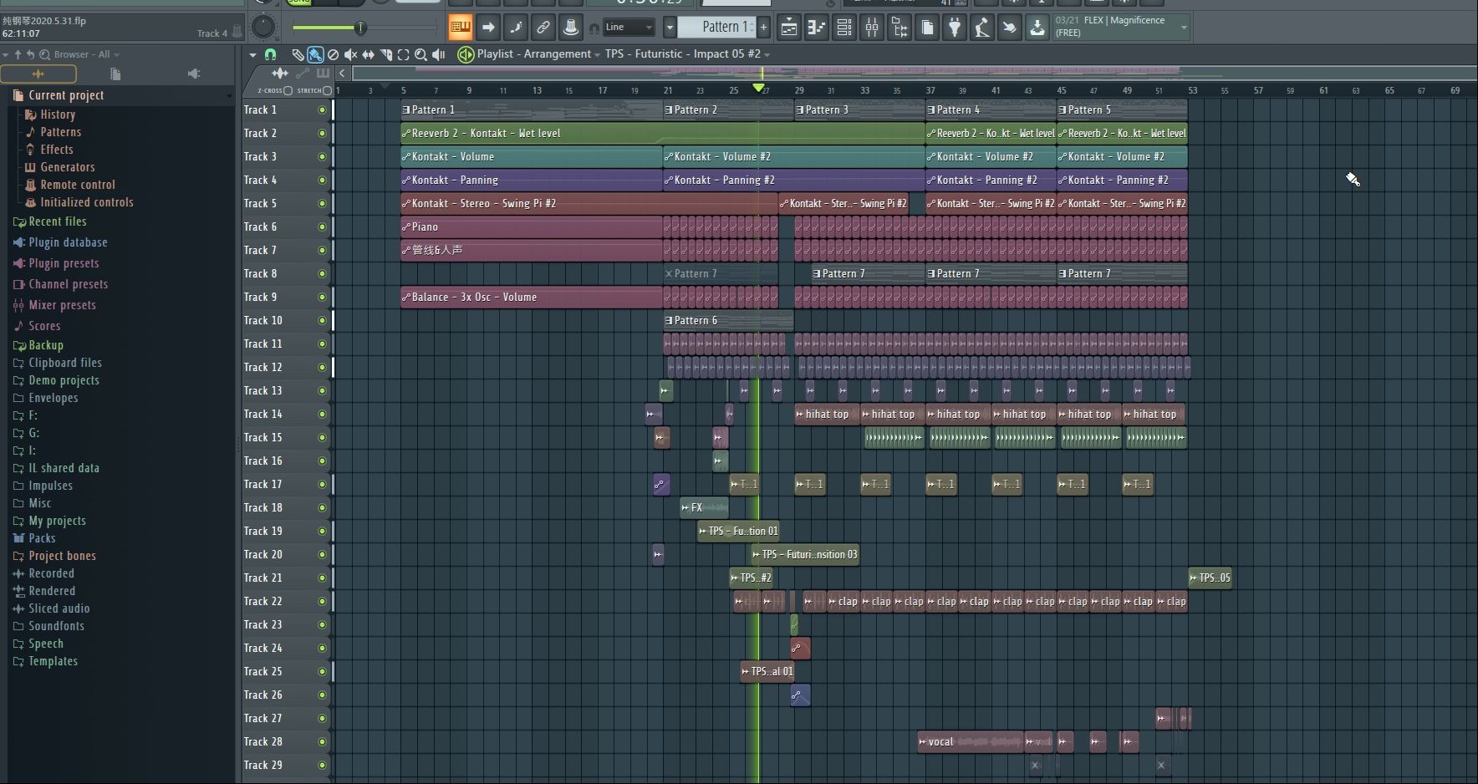The width and height of the screenshot is (1478, 784).
Task: Switch to the browser sounds waveform tab
Action: 38,74
